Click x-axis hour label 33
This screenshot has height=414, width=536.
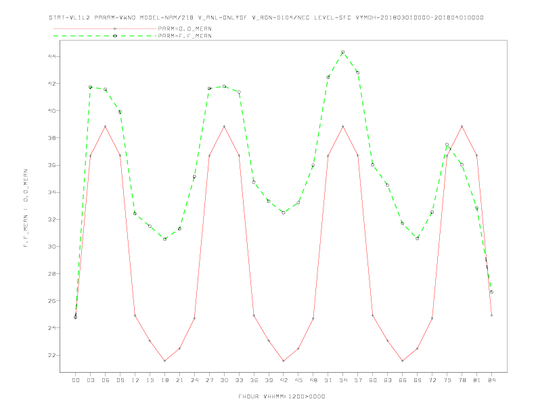pos(239,380)
